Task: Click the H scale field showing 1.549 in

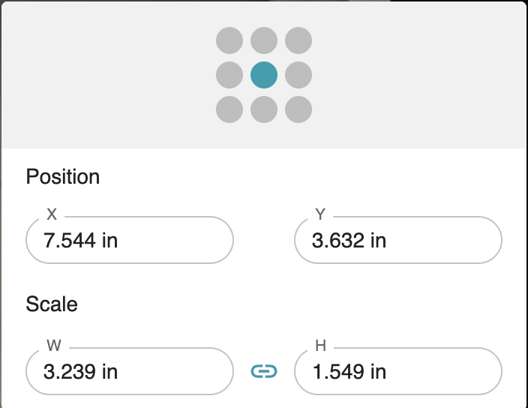Action: click(x=398, y=371)
